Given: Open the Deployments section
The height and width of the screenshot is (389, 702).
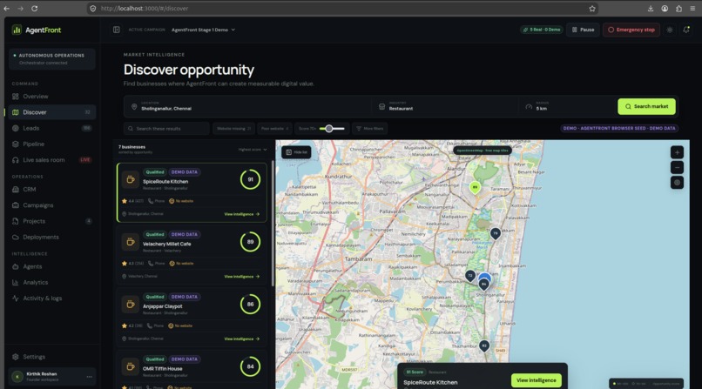Looking at the screenshot, I should tap(52, 237).
